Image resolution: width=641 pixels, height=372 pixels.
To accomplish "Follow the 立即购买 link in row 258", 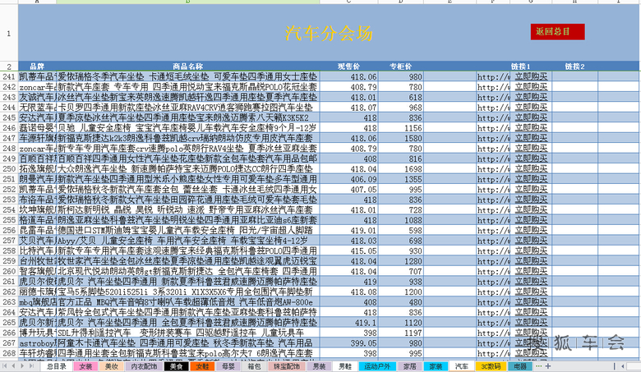I will pos(533,251).
